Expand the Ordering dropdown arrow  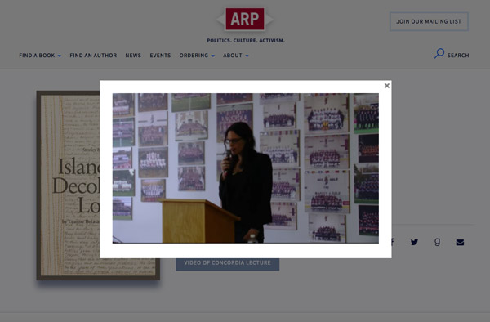(x=213, y=56)
